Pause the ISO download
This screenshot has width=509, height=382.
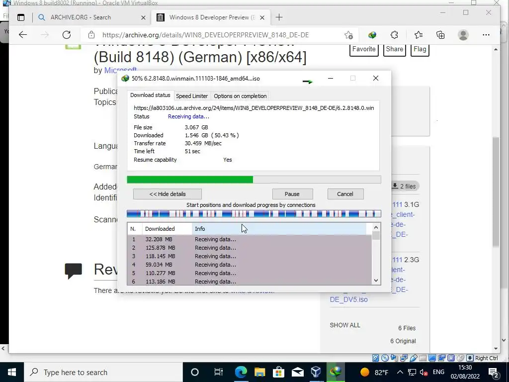pyautogui.click(x=292, y=194)
